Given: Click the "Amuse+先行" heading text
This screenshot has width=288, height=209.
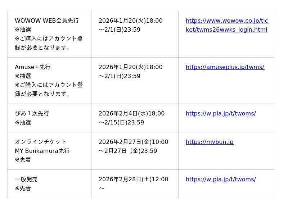Looking at the screenshot, I should point(33,67).
